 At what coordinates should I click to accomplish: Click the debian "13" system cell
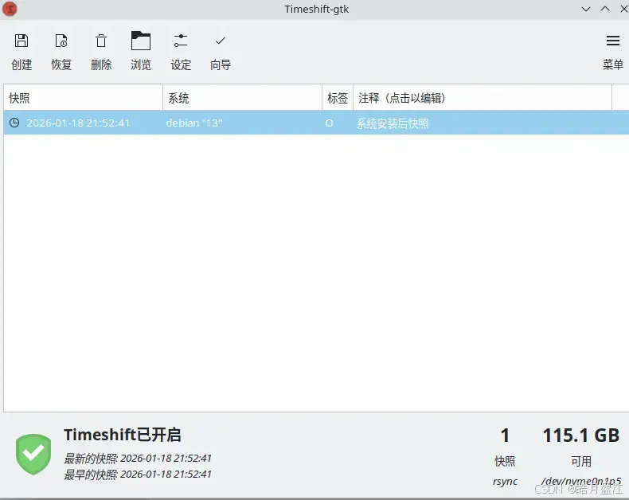pos(194,123)
